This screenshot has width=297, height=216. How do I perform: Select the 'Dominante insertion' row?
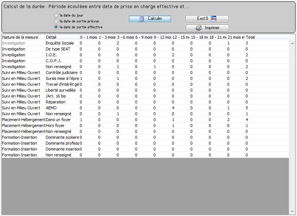[145, 149]
